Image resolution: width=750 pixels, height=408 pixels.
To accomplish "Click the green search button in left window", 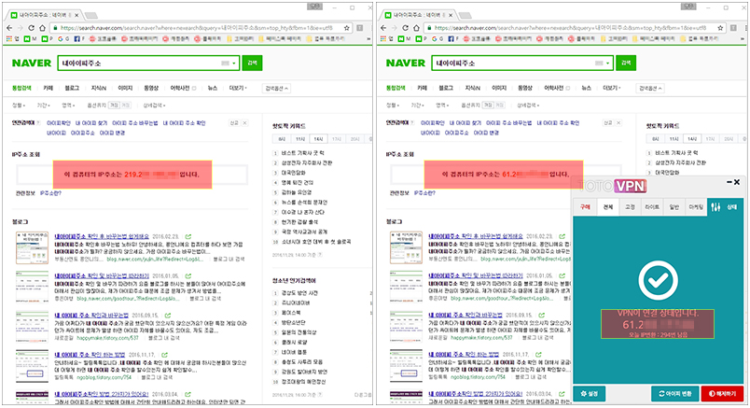I will point(252,63).
